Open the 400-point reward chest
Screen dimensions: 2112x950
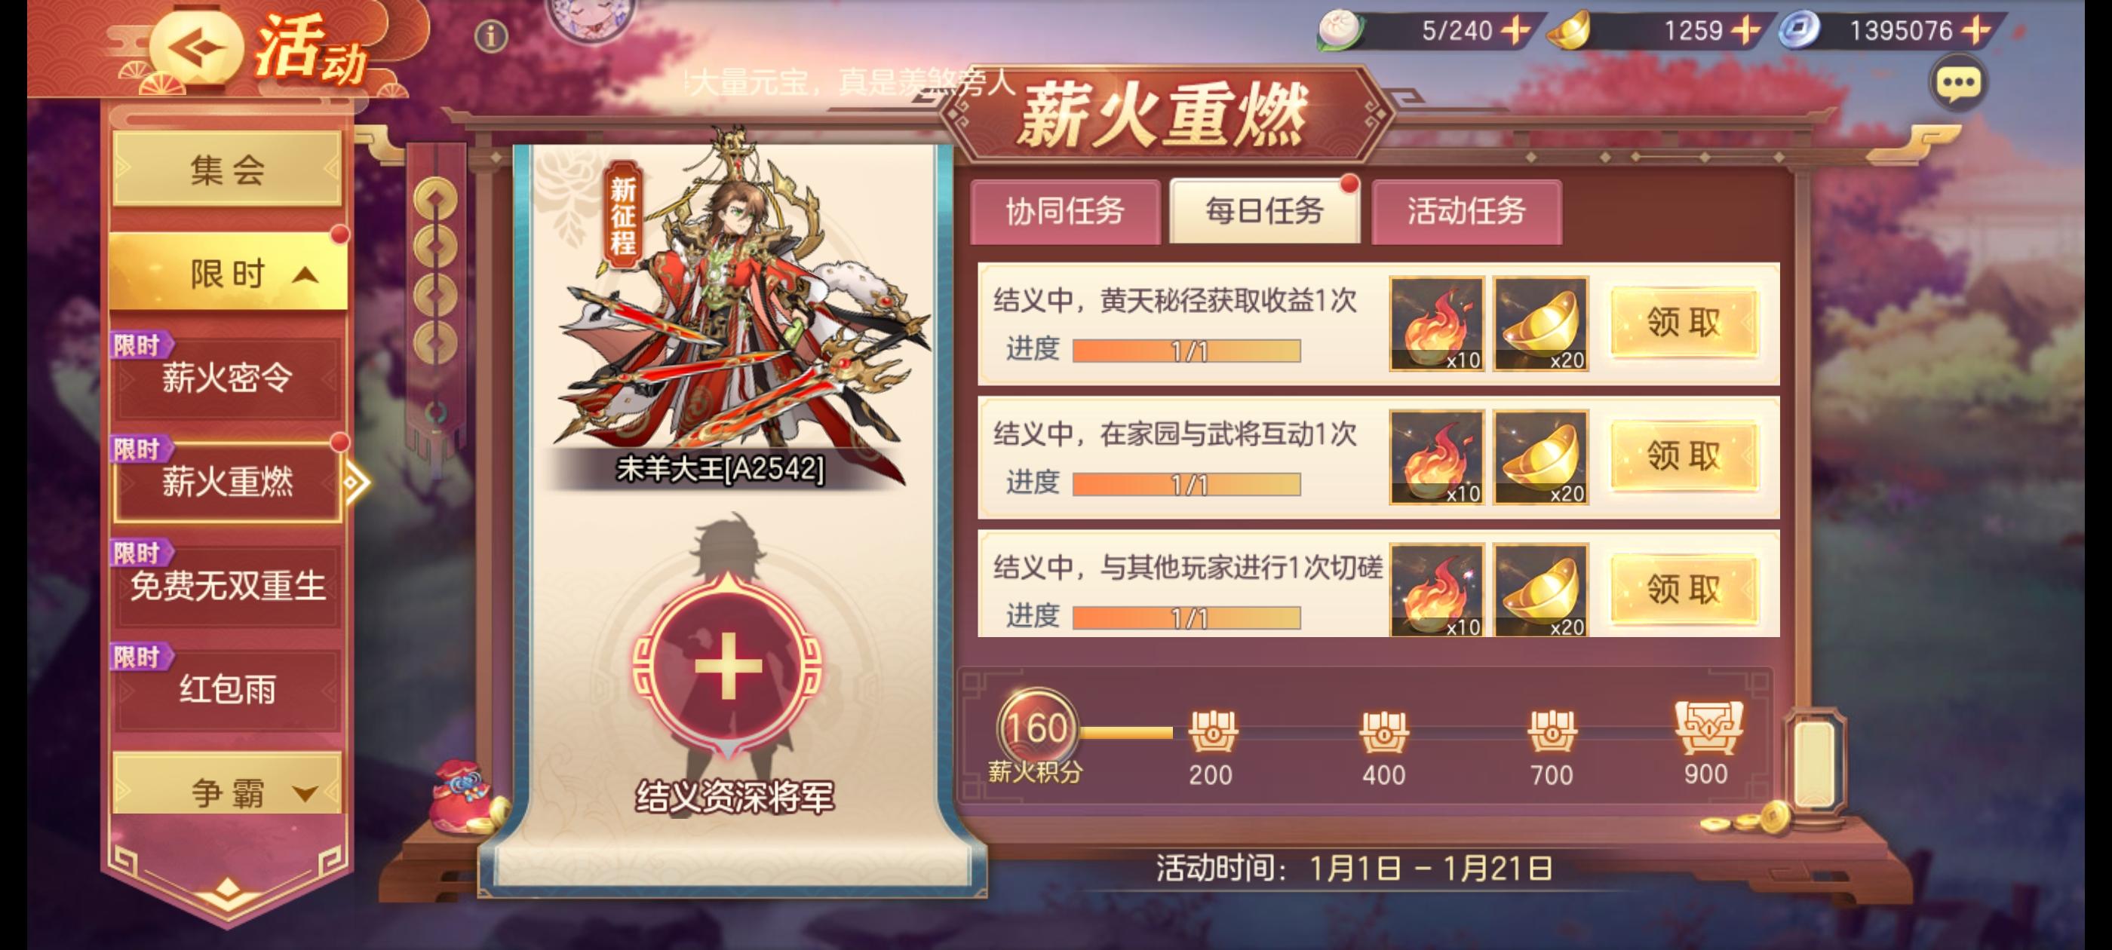click(x=1384, y=732)
